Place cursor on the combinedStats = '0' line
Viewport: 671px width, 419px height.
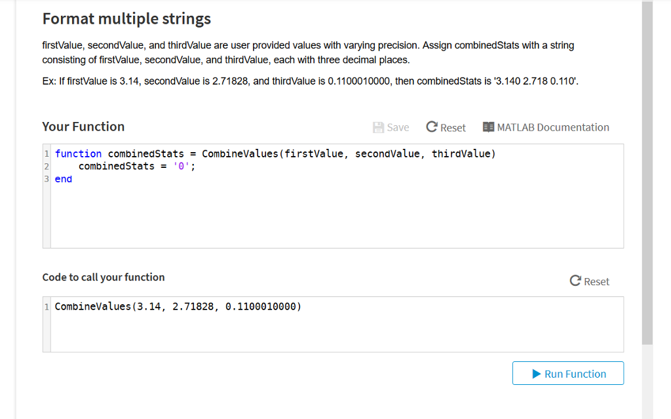[x=136, y=167]
